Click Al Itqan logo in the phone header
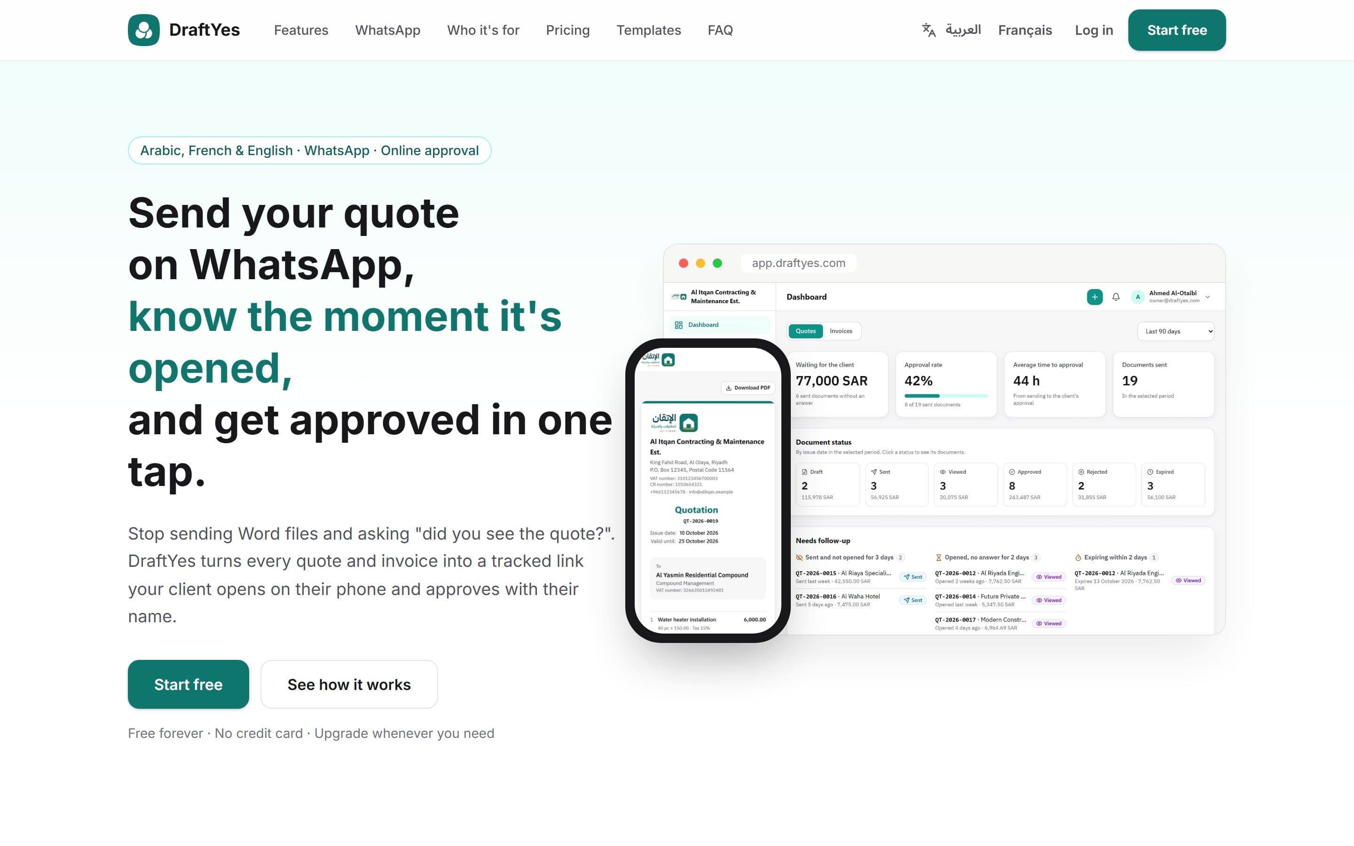Viewport: 1354px width, 846px height. click(659, 359)
